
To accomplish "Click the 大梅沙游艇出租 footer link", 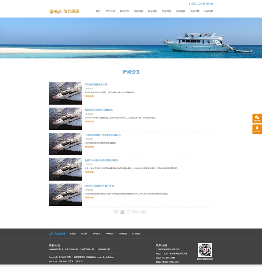I will pos(72,249).
